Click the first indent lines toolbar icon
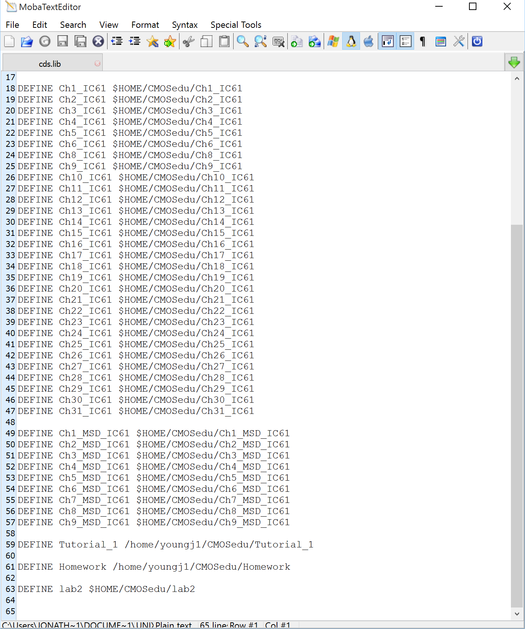525x629 pixels. 117,42
